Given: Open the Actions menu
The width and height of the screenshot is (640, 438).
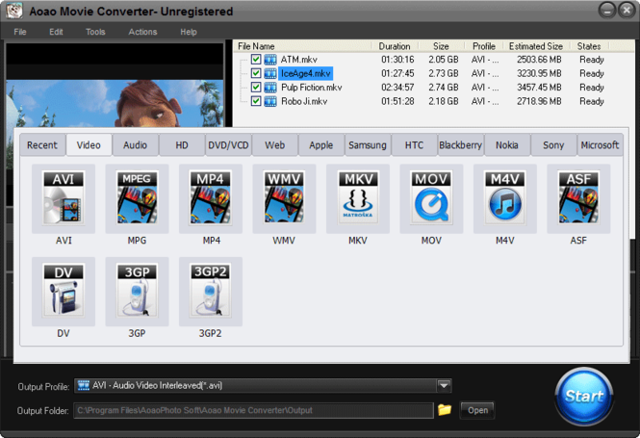Looking at the screenshot, I should pos(142,32).
